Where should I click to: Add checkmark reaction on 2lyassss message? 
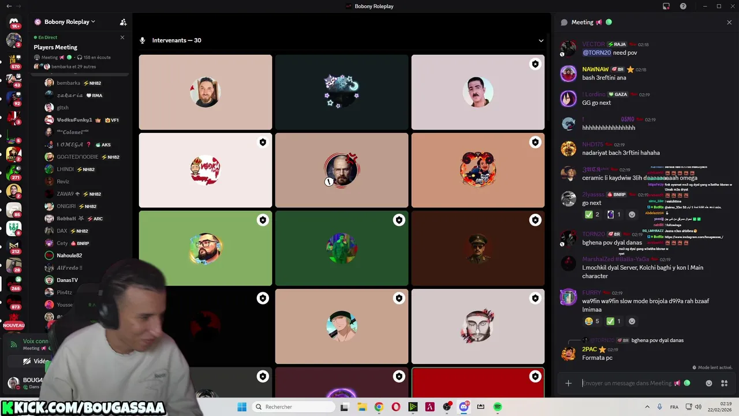(592, 214)
